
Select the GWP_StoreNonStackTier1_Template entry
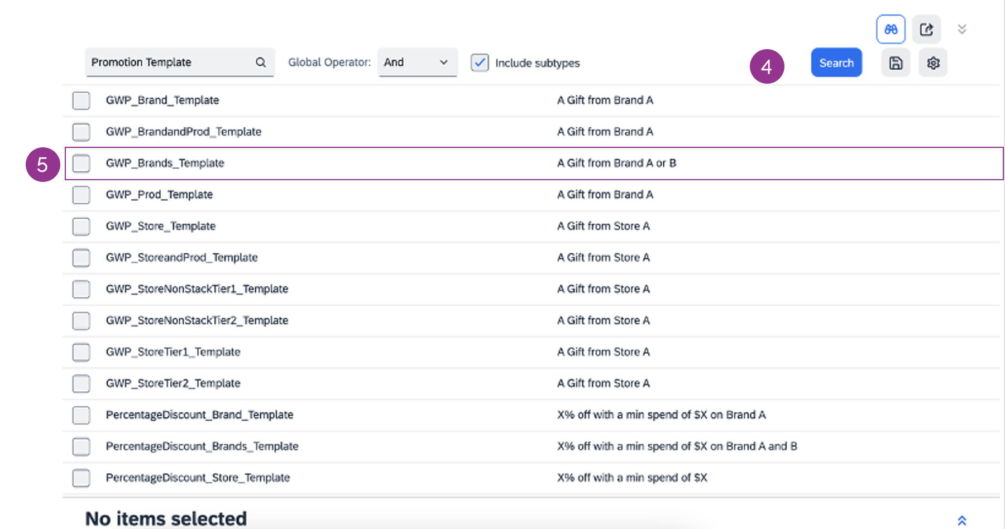(197, 289)
